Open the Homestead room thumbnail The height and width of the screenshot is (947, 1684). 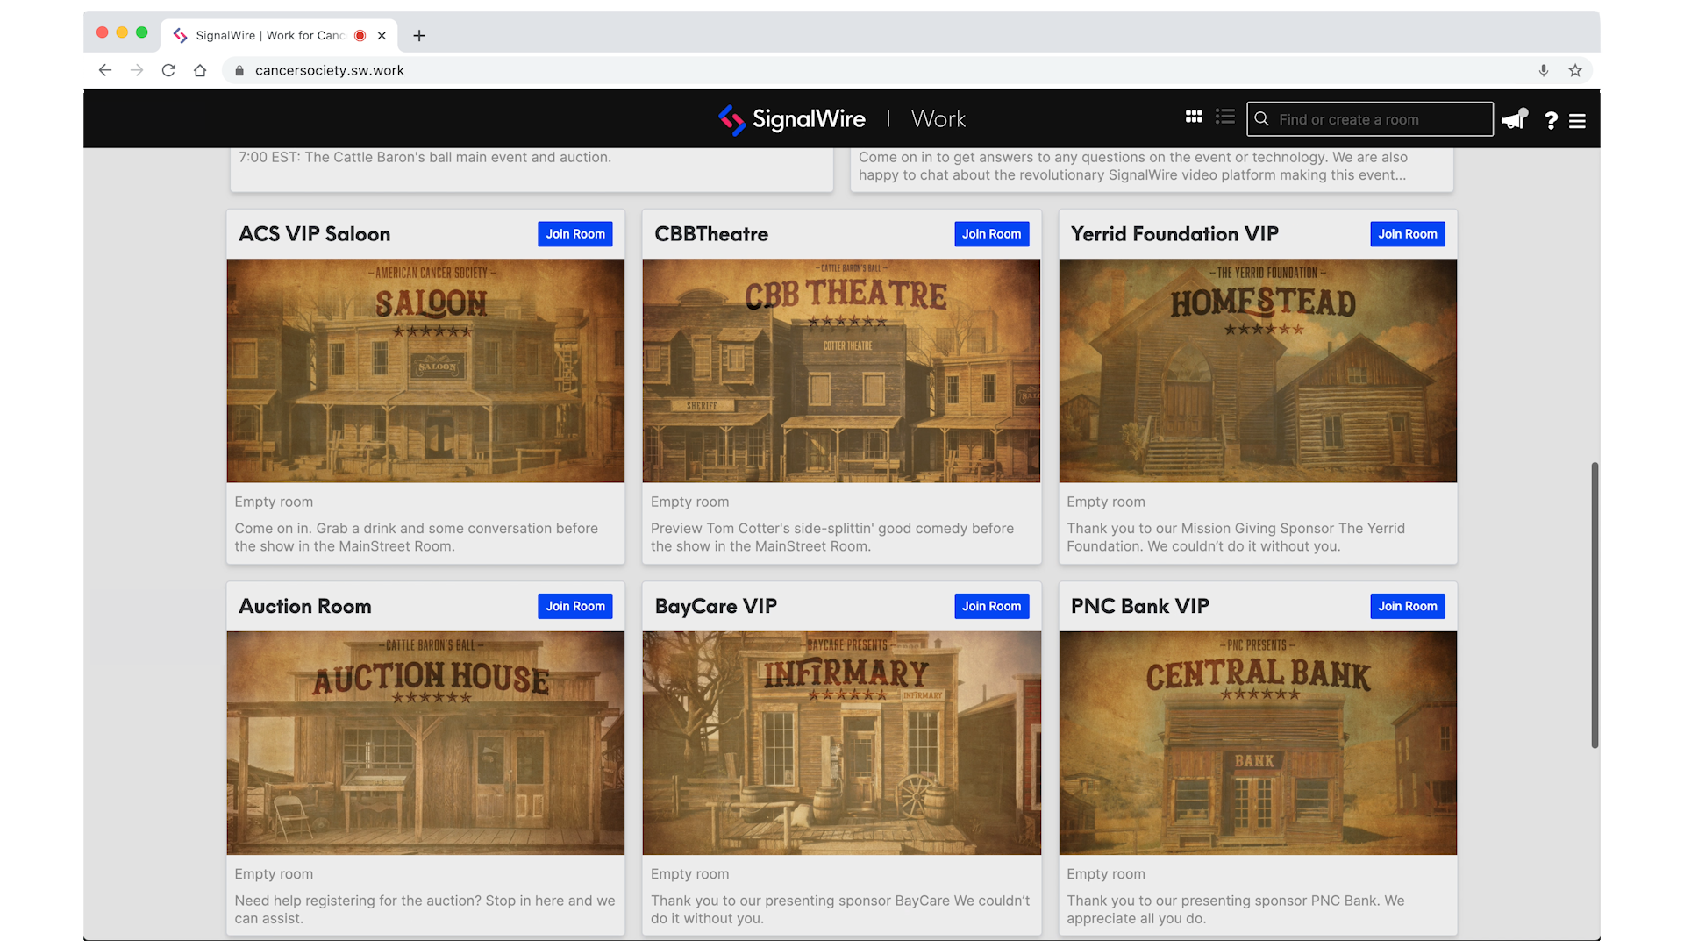[x=1258, y=370]
